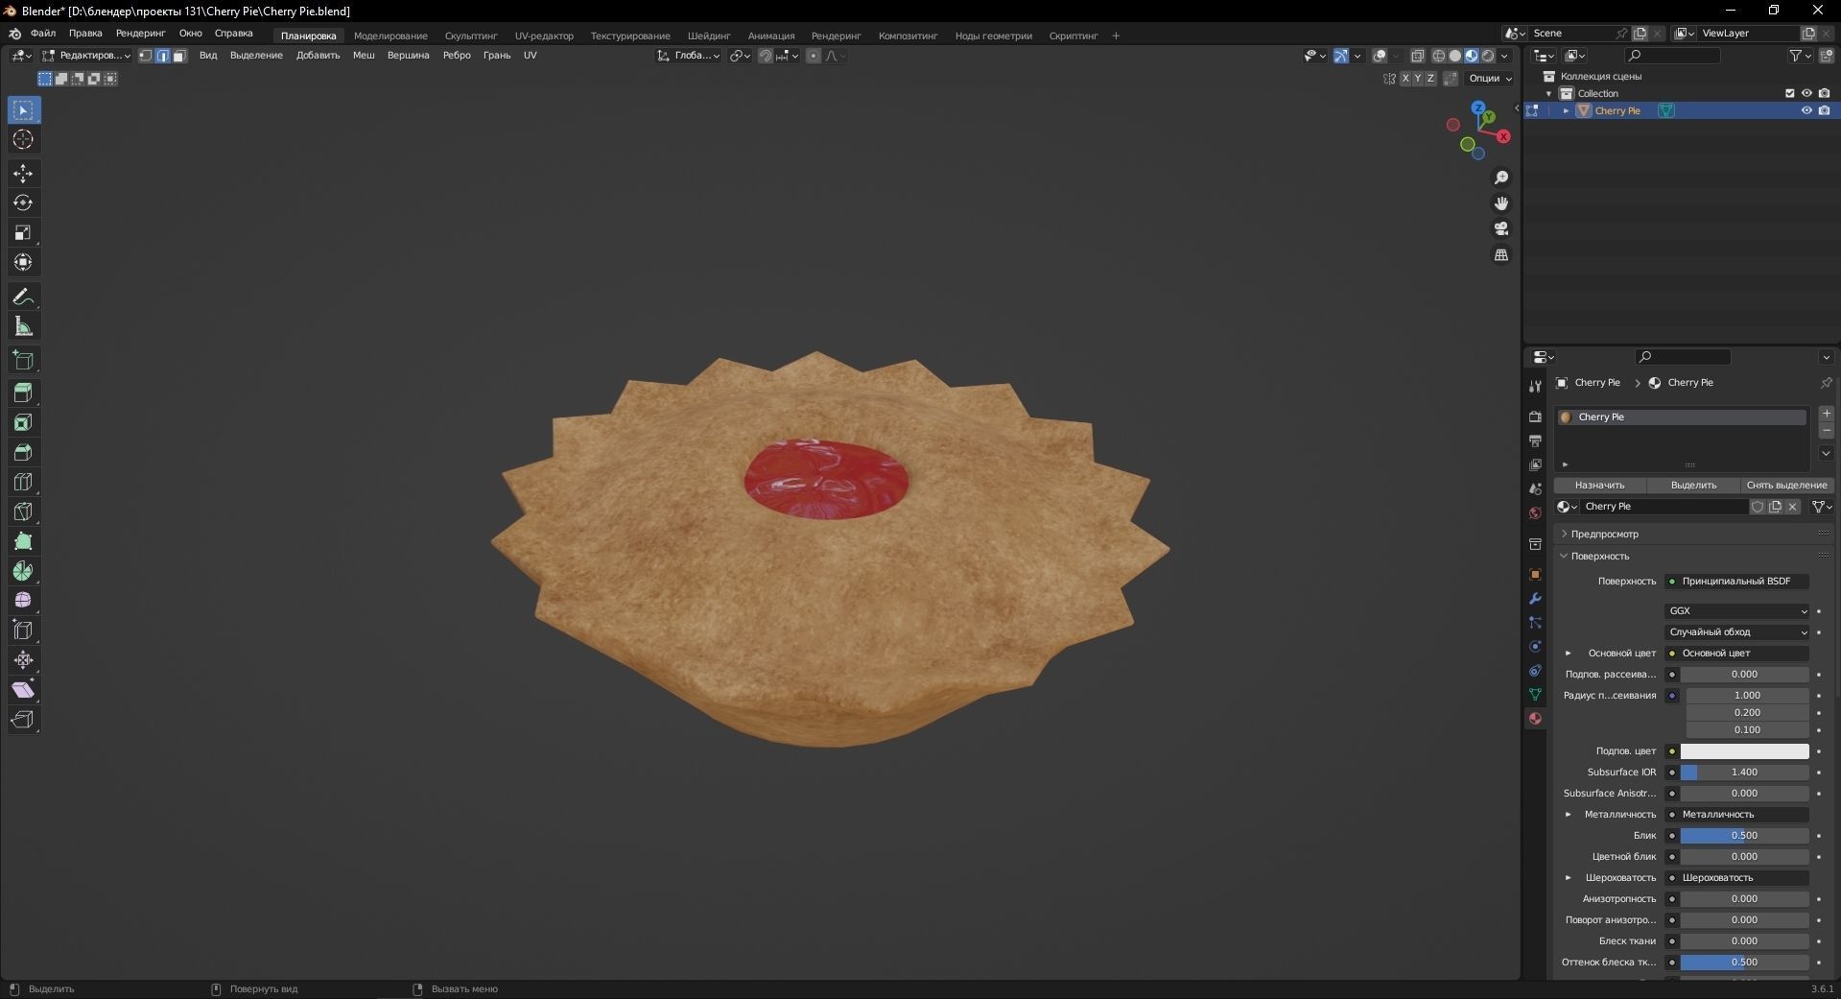Select the Loop Cut tool

(23, 482)
